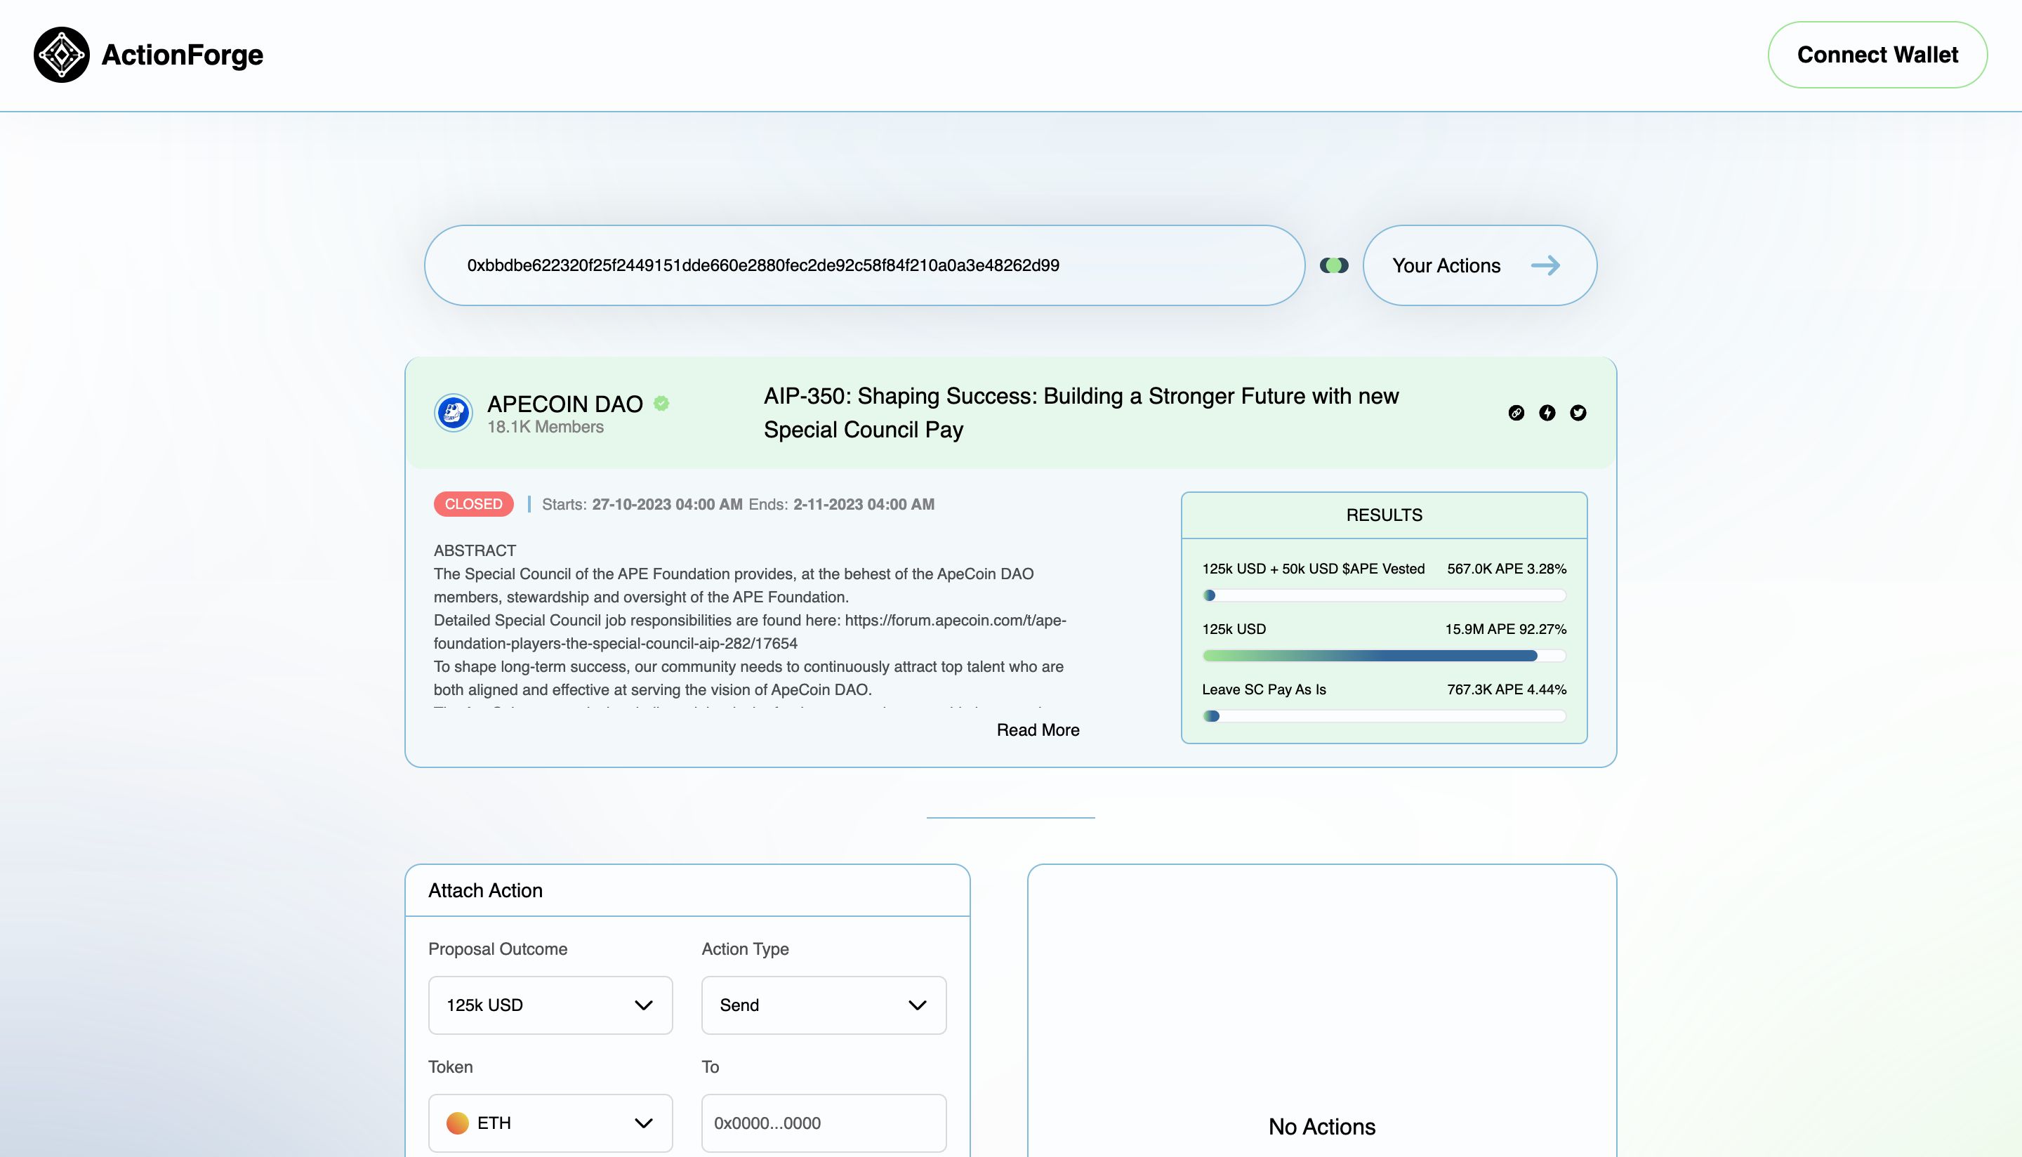2022x1157 pixels.
Task: Click the ActionForge brand name
Action: 182,55
